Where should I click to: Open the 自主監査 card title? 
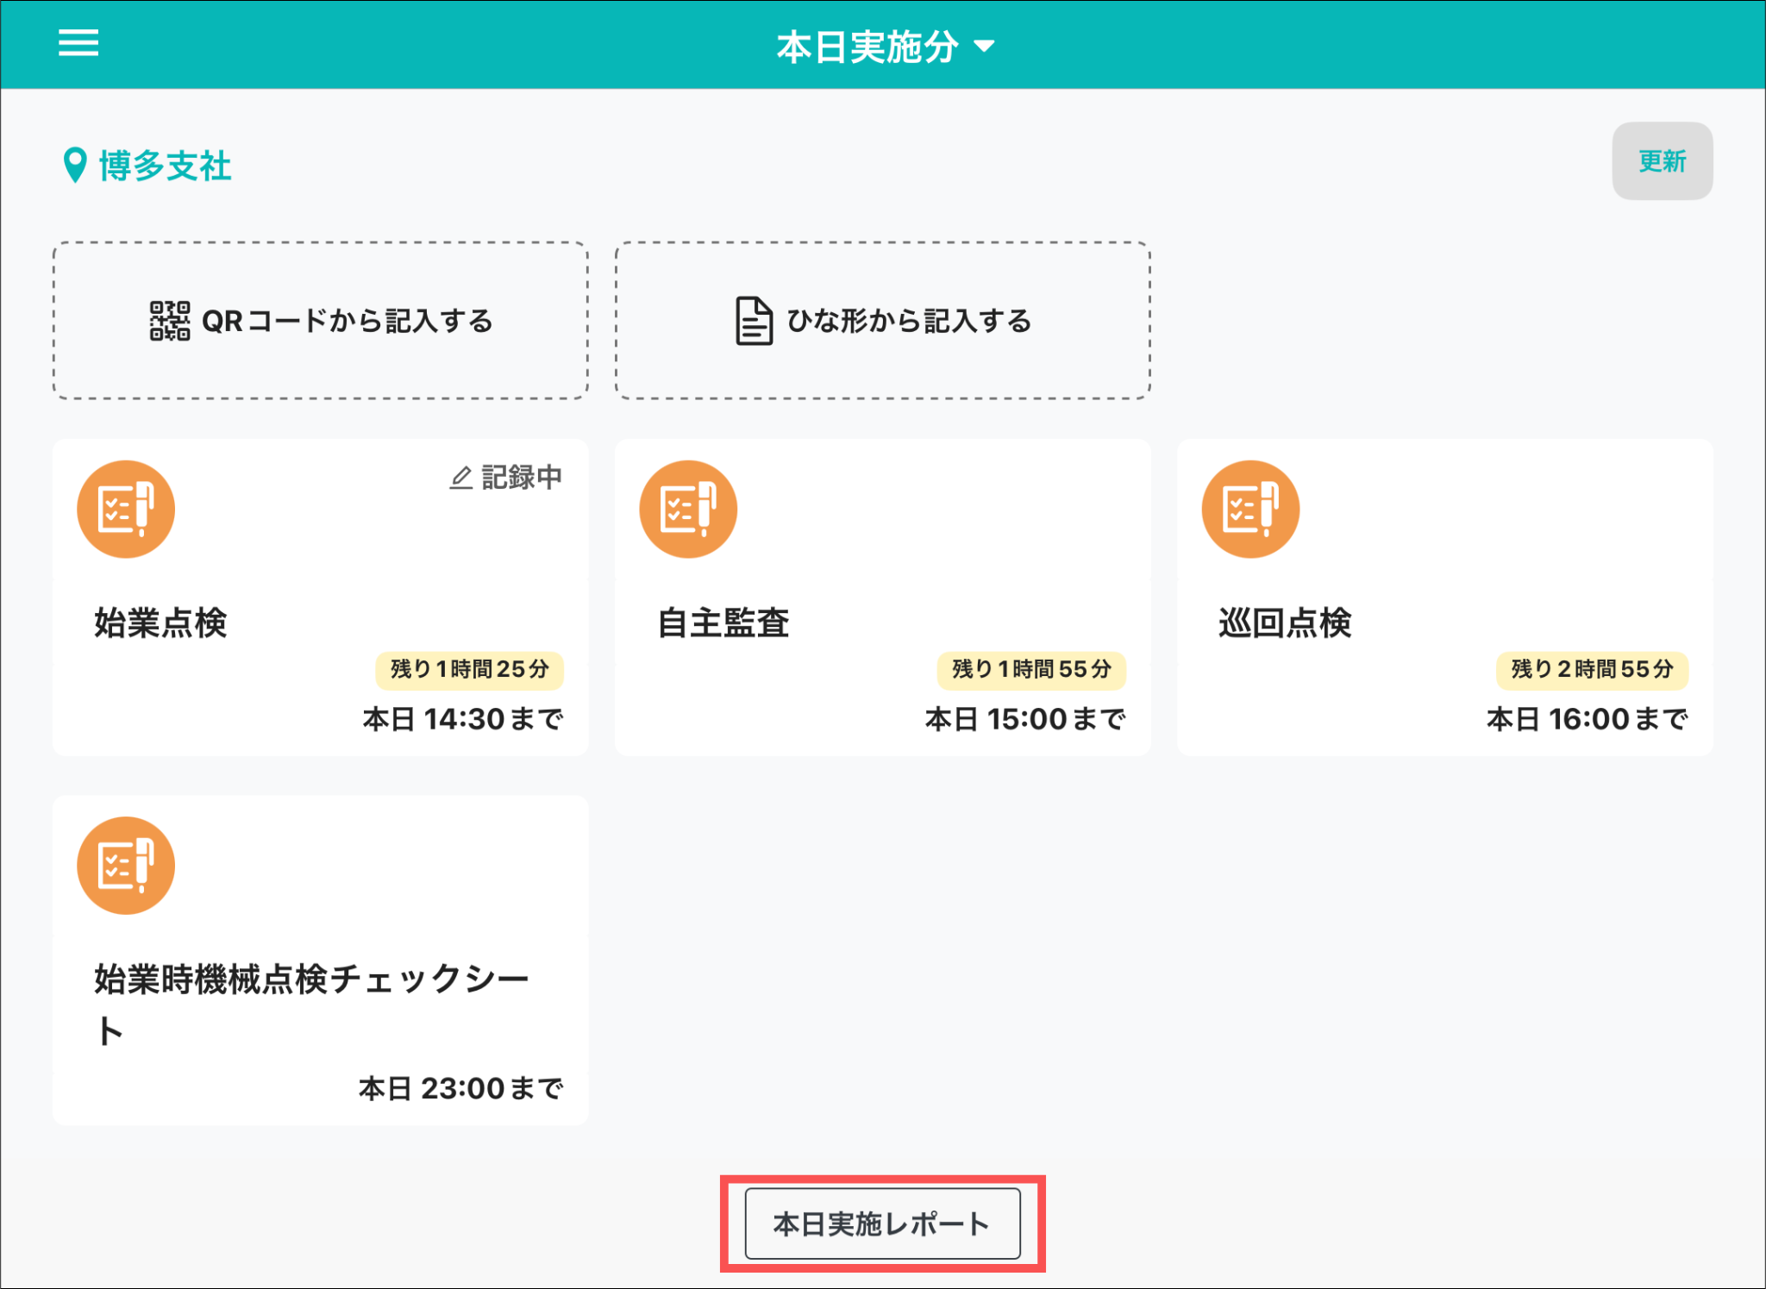723,623
